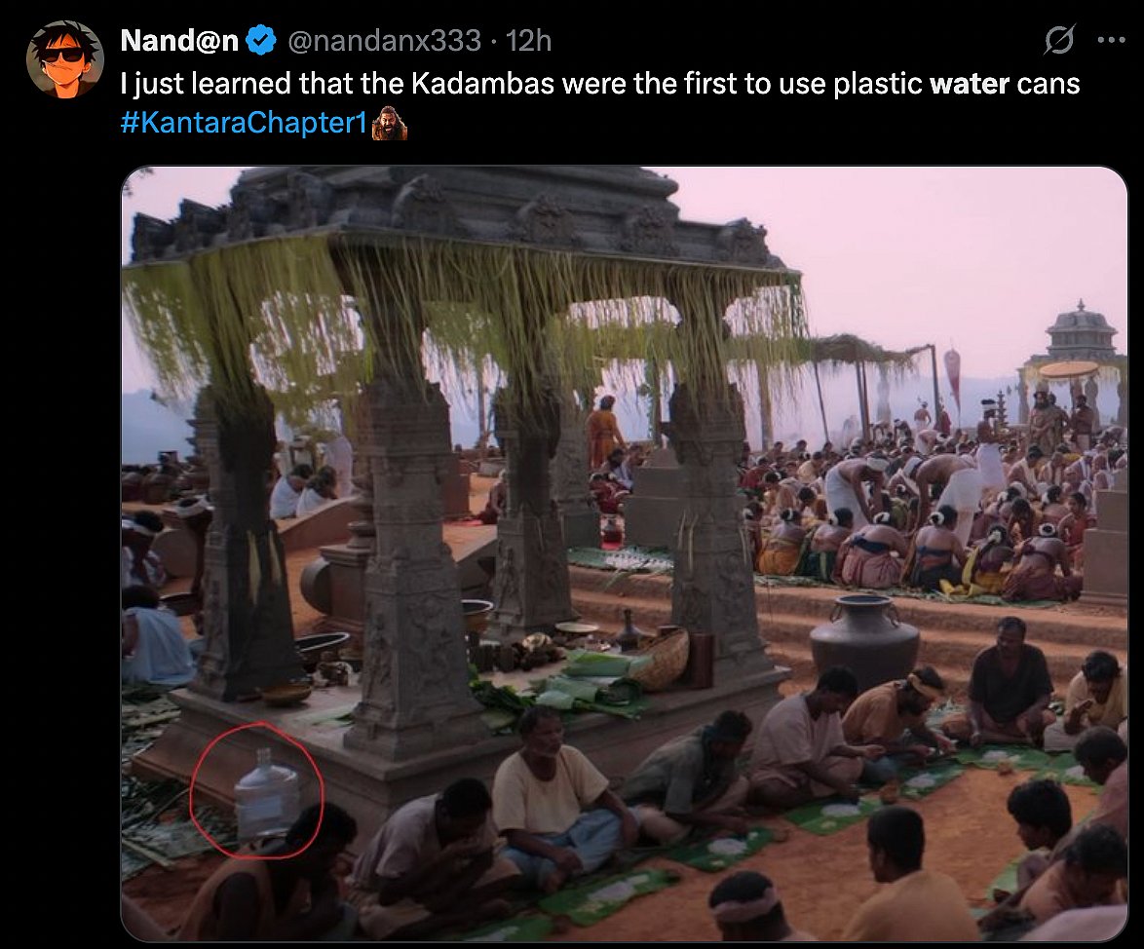Viewport: 1144px width, 949px height.
Task: Click the bold word "water" in tweet
Action: click(x=969, y=84)
